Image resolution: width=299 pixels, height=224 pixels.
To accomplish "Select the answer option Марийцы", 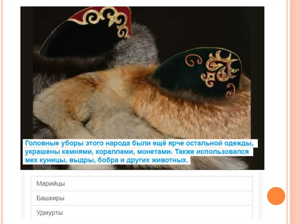I will [x=142, y=183].
